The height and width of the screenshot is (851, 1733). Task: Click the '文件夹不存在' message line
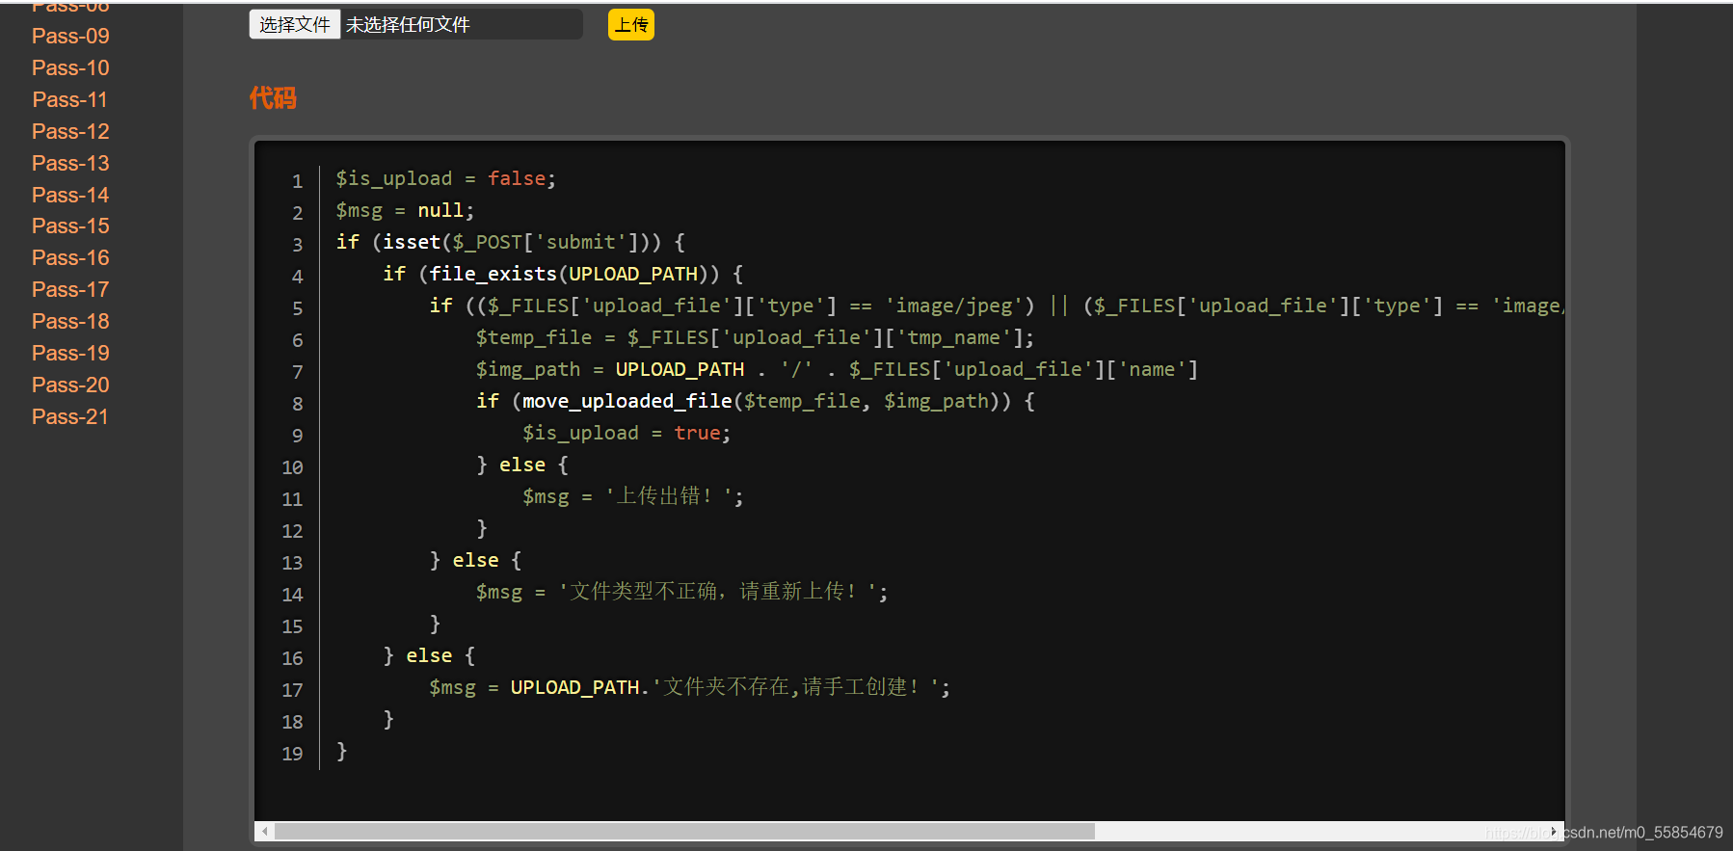point(690,687)
